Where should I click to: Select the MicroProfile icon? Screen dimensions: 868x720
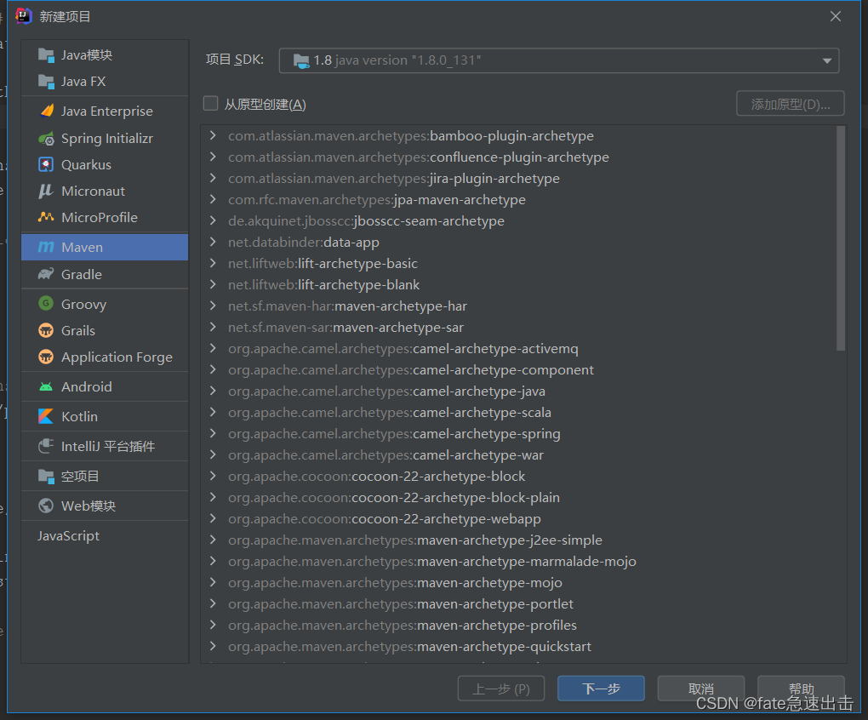(46, 217)
